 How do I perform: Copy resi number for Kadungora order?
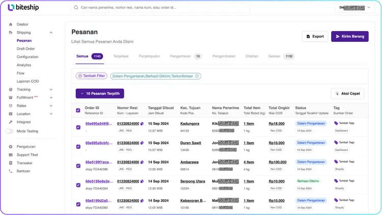142,124
